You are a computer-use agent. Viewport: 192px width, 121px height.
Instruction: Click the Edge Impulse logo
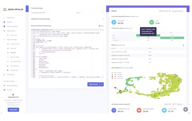13,9
